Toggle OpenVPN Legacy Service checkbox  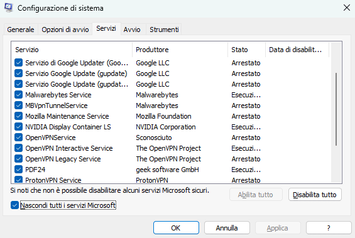(x=19, y=159)
